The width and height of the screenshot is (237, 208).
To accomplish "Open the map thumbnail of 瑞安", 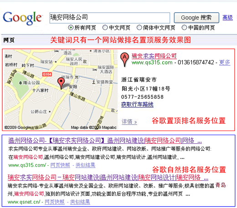I will 61,90.
